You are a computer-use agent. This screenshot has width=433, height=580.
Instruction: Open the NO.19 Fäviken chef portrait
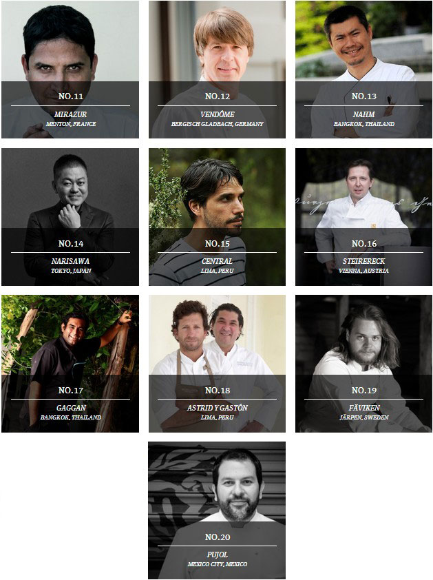click(364, 364)
